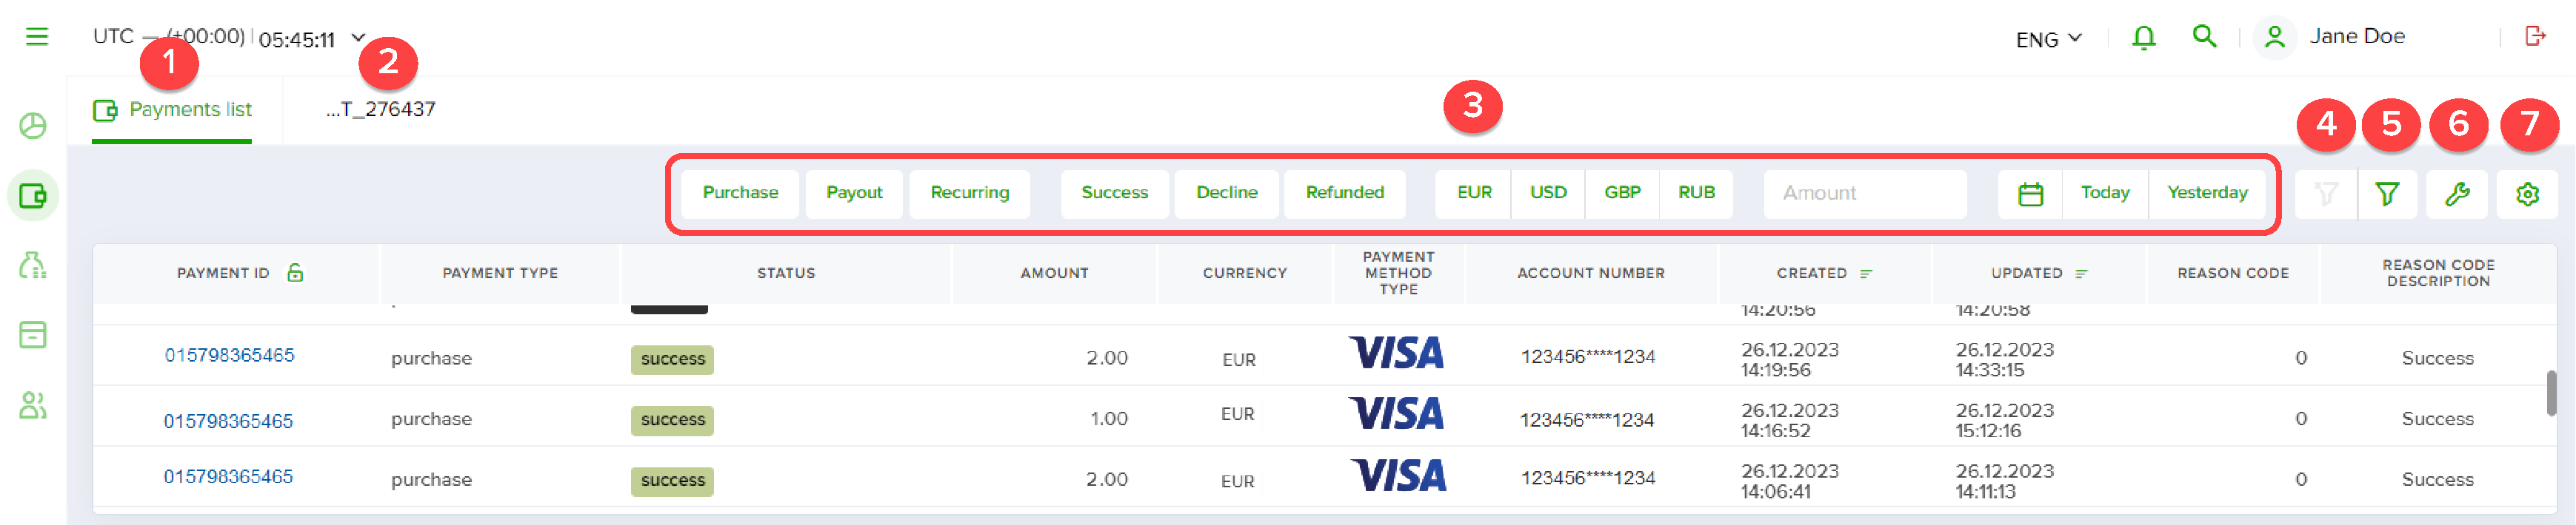This screenshot has height=525, width=2576.
Task: Select the Payments list tab
Action: coord(172,109)
